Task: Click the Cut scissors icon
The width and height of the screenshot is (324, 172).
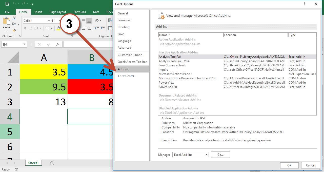Action: pos(14,18)
